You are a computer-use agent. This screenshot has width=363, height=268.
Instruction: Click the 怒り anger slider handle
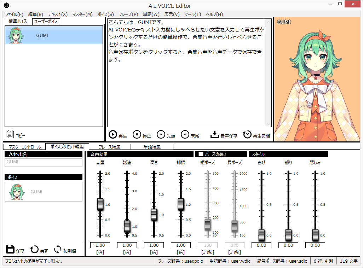click(x=288, y=235)
